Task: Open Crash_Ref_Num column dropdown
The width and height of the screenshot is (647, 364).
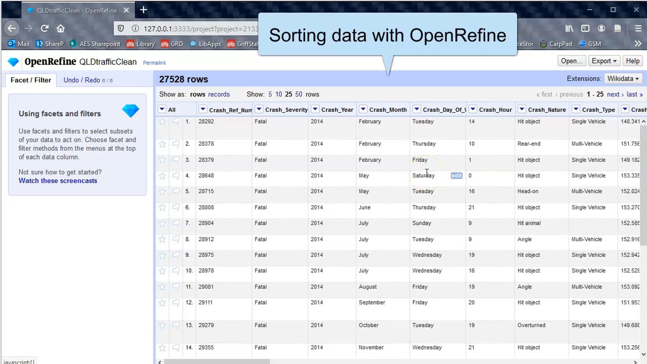Action: 202,109
